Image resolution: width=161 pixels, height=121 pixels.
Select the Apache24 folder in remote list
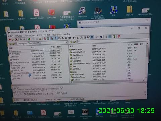click(76, 58)
